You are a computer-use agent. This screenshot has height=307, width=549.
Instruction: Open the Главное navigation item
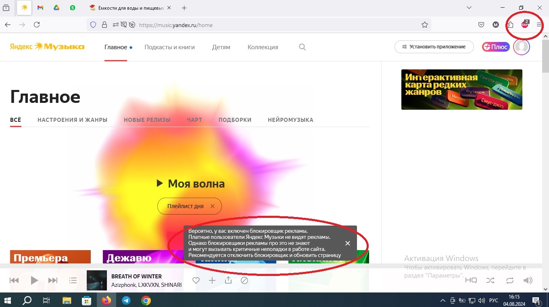click(x=116, y=47)
